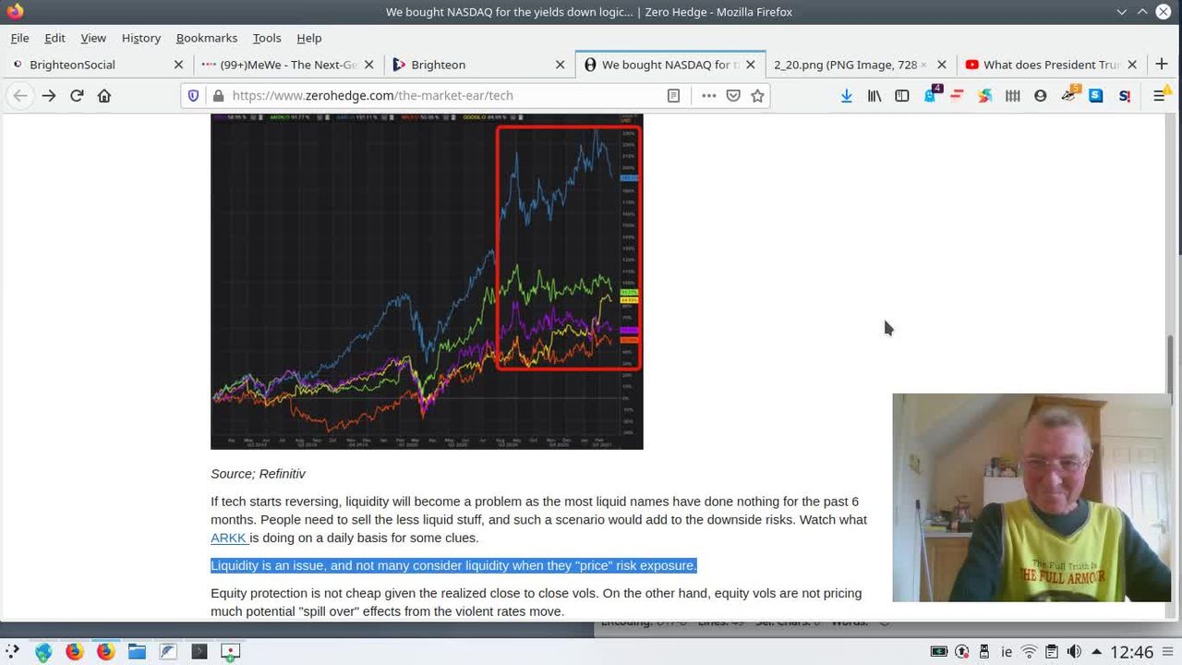Toggle the Firefox sidebar
The height and width of the screenshot is (665, 1182).
pos(902,95)
